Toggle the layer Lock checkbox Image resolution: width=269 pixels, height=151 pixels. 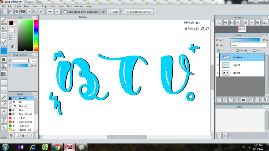(x=254, y=51)
